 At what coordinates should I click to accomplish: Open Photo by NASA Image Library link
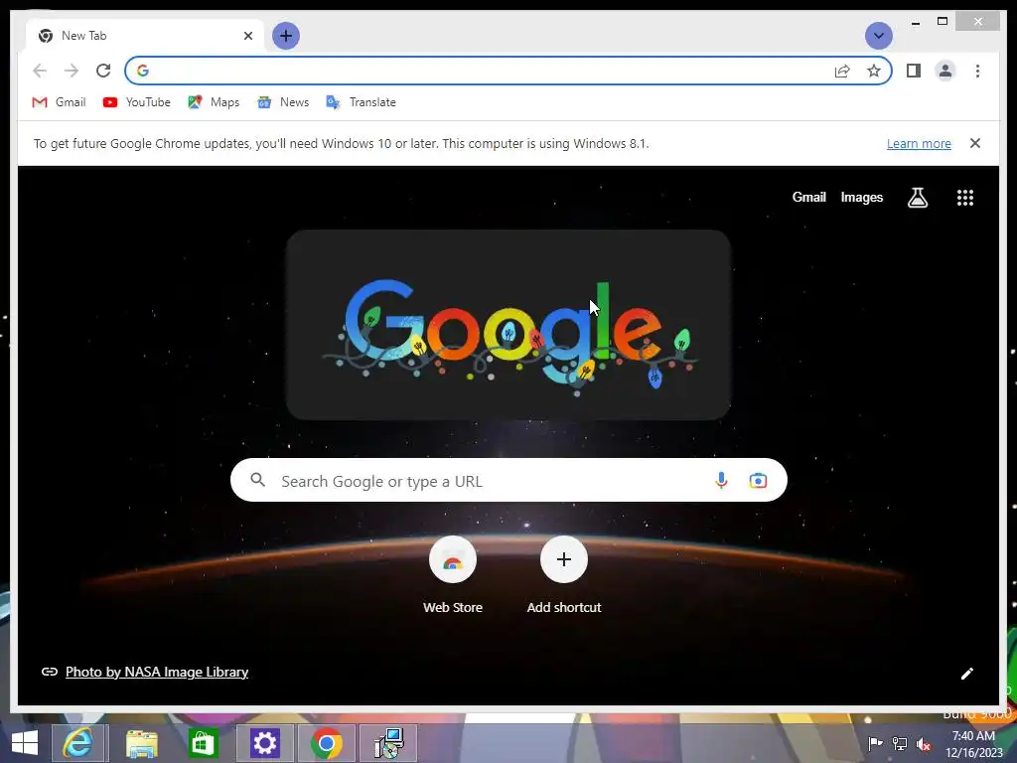(x=157, y=673)
